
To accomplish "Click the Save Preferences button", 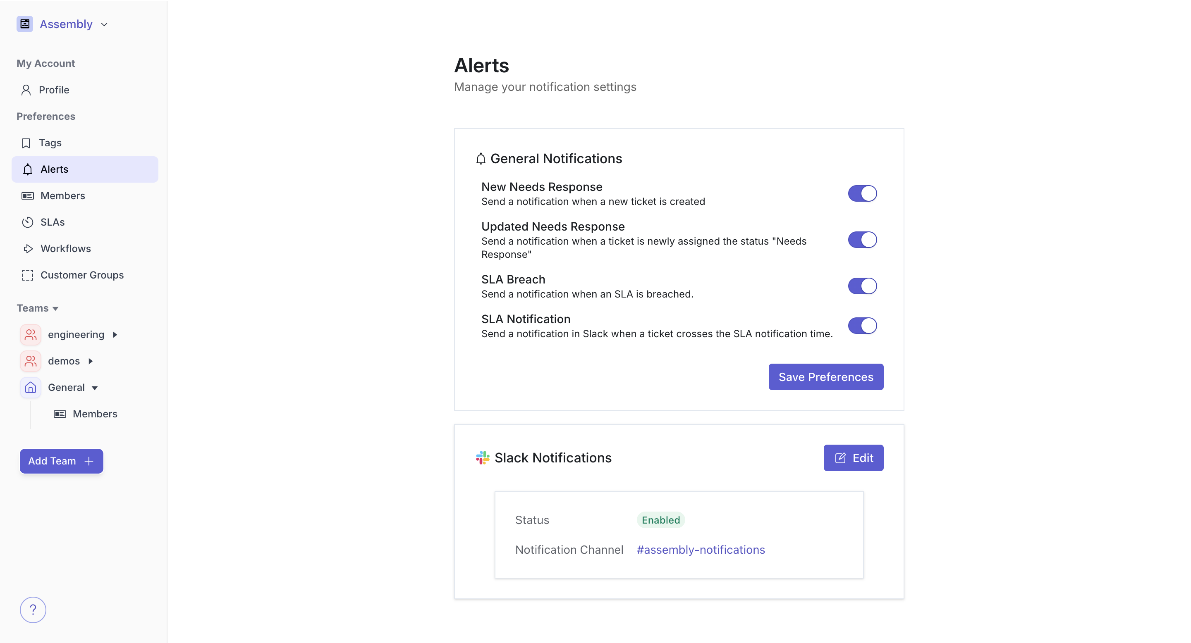I will coord(825,377).
